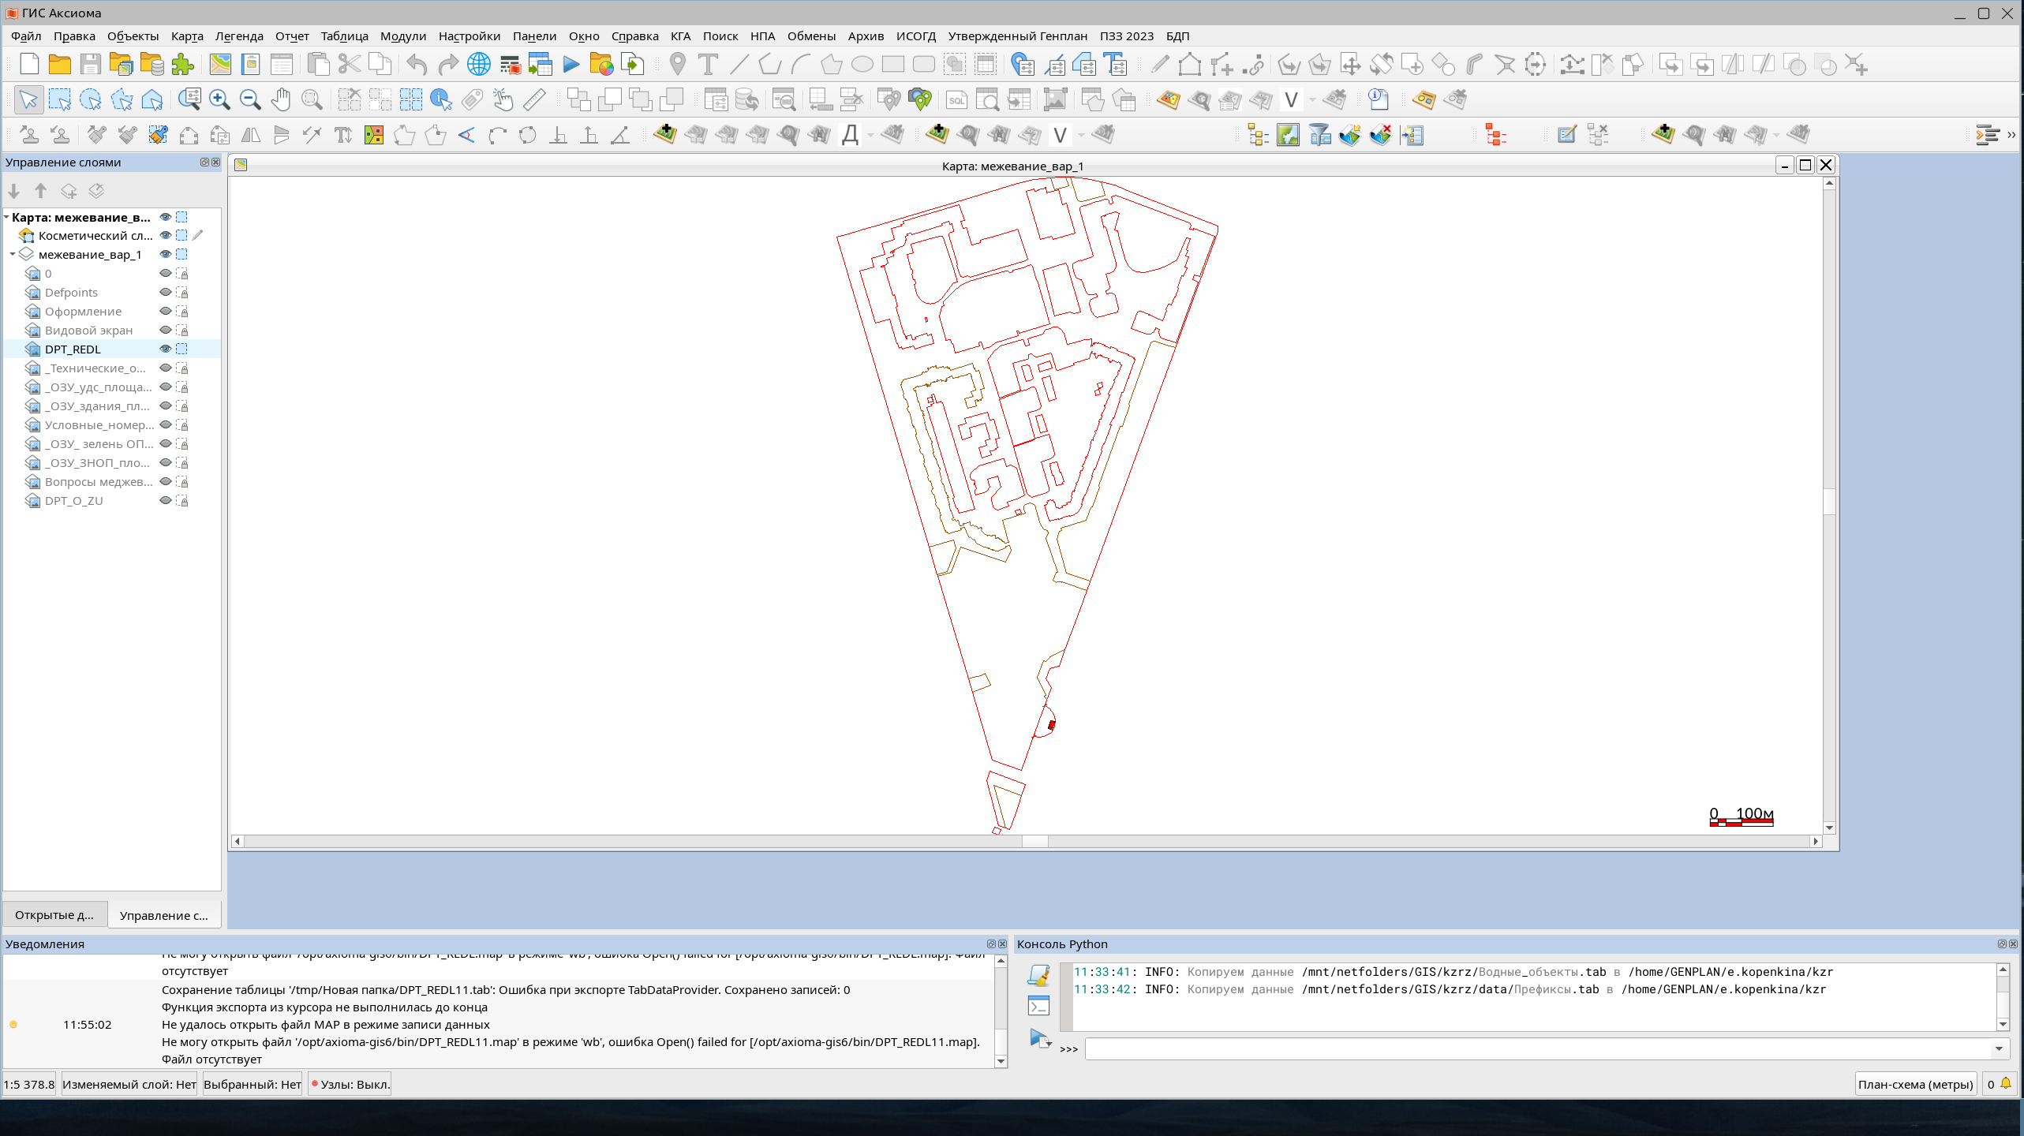Click the Save floppy disk icon
This screenshot has height=1136, width=2024.
[x=91, y=65]
